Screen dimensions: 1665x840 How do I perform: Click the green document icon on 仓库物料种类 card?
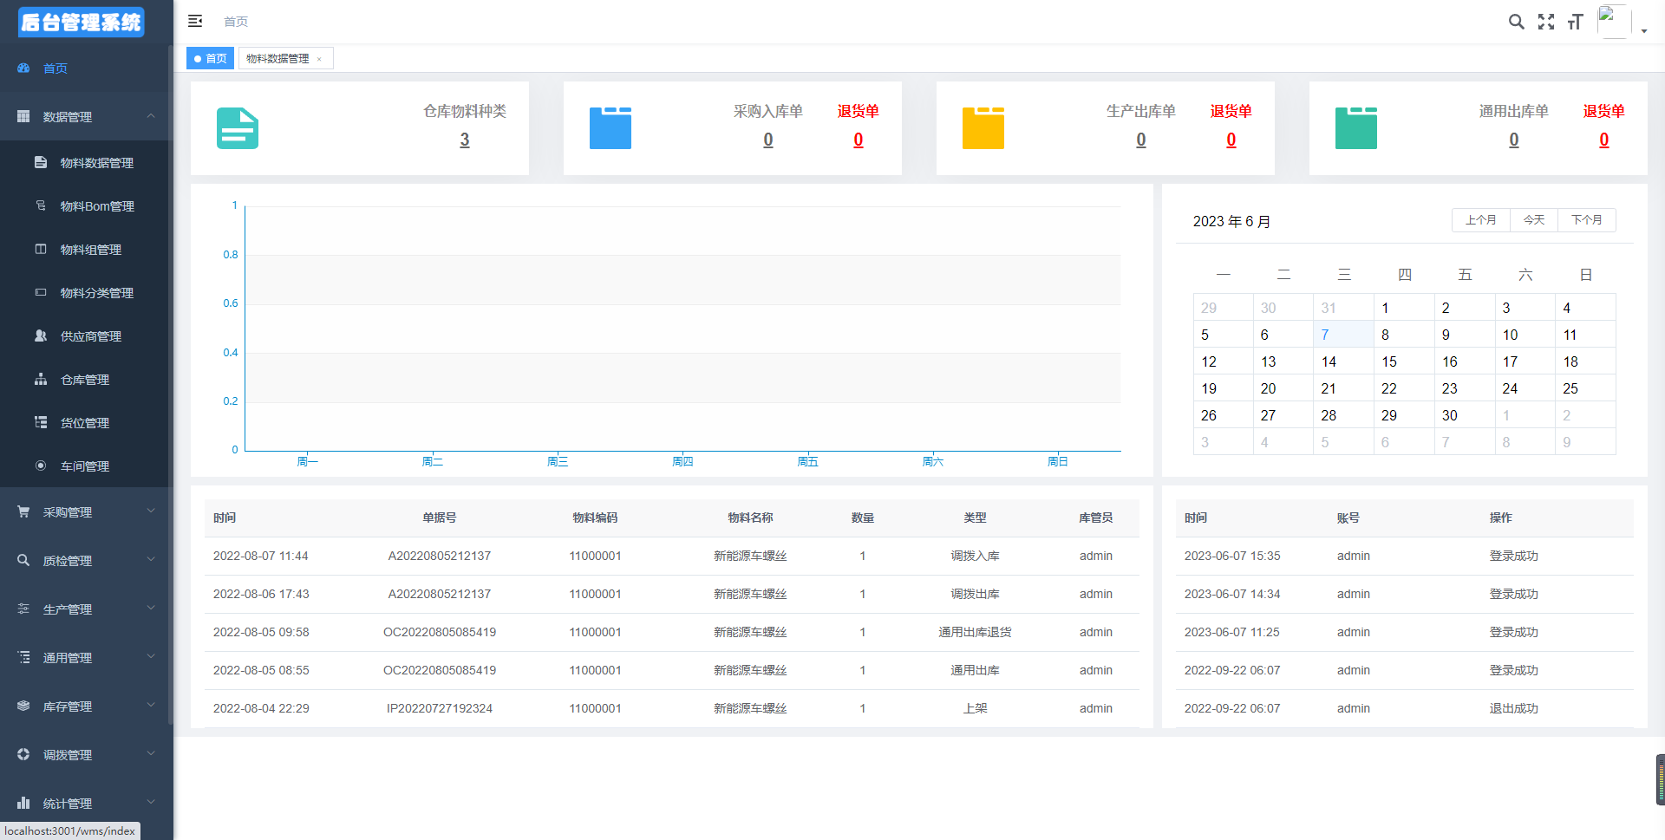(x=237, y=127)
